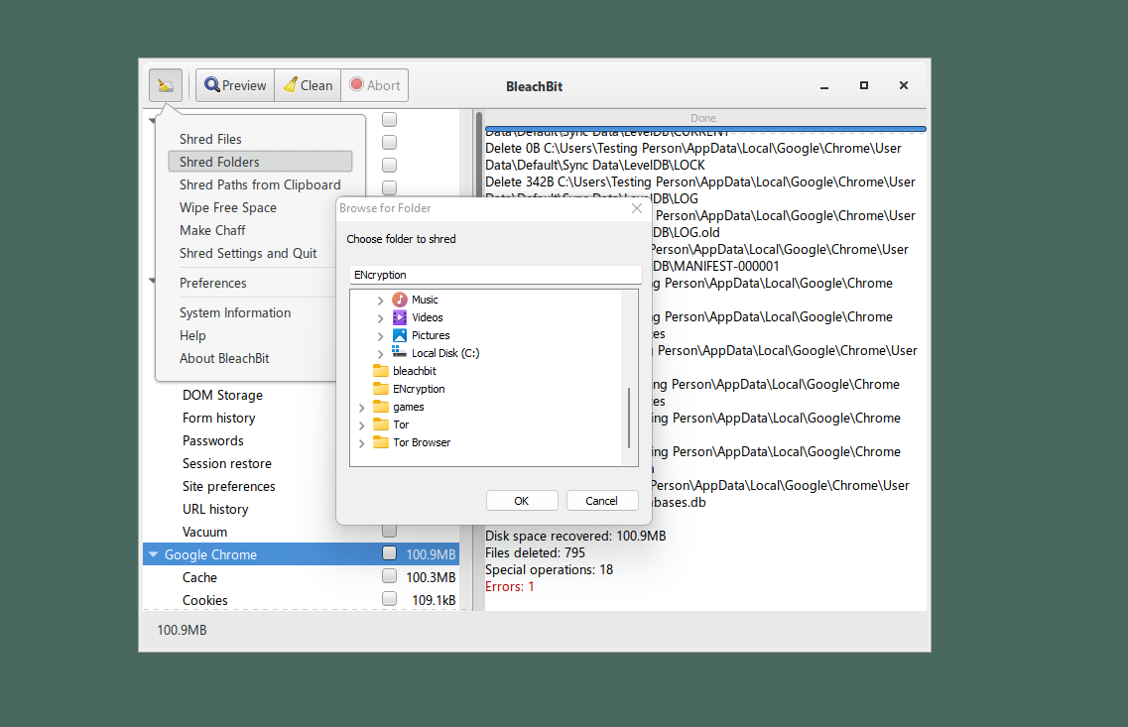Toggle the Chrome Cache checkbox

tap(389, 576)
